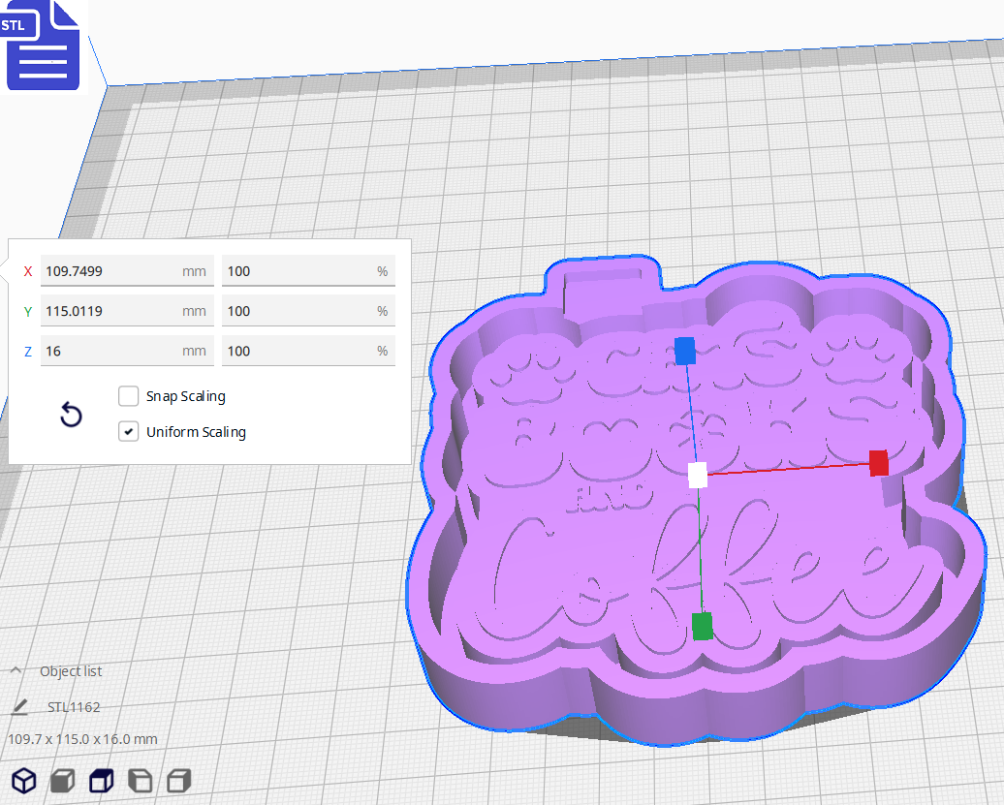Click the Z dimension input field

(x=126, y=351)
